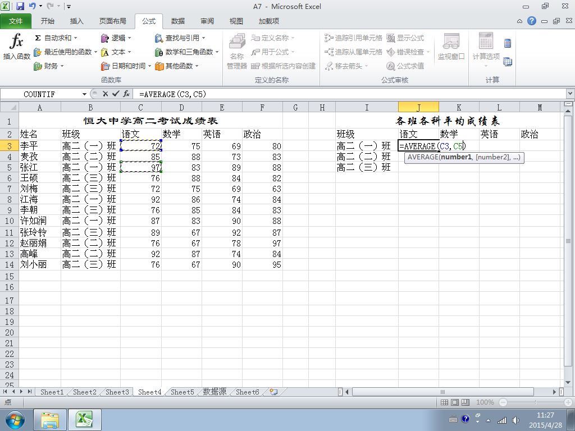The width and height of the screenshot is (575, 431).
Task: Open the Undo history dropdown arrow
Action: tap(40, 6)
